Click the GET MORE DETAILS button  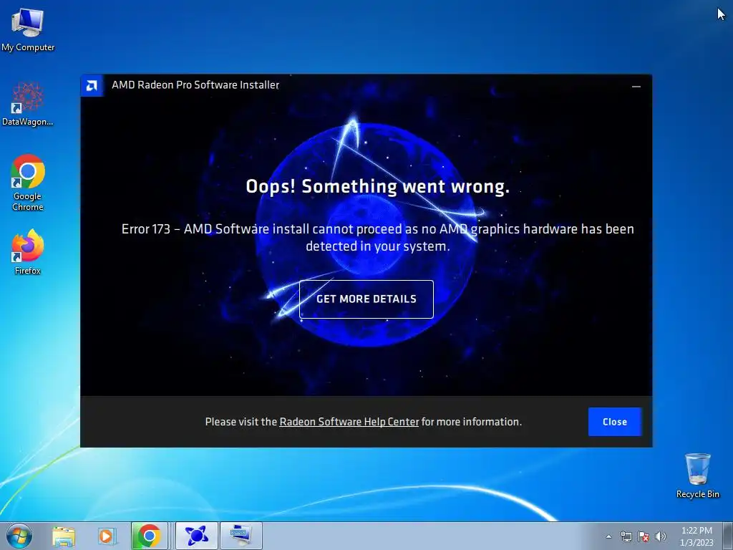[x=366, y=299]
